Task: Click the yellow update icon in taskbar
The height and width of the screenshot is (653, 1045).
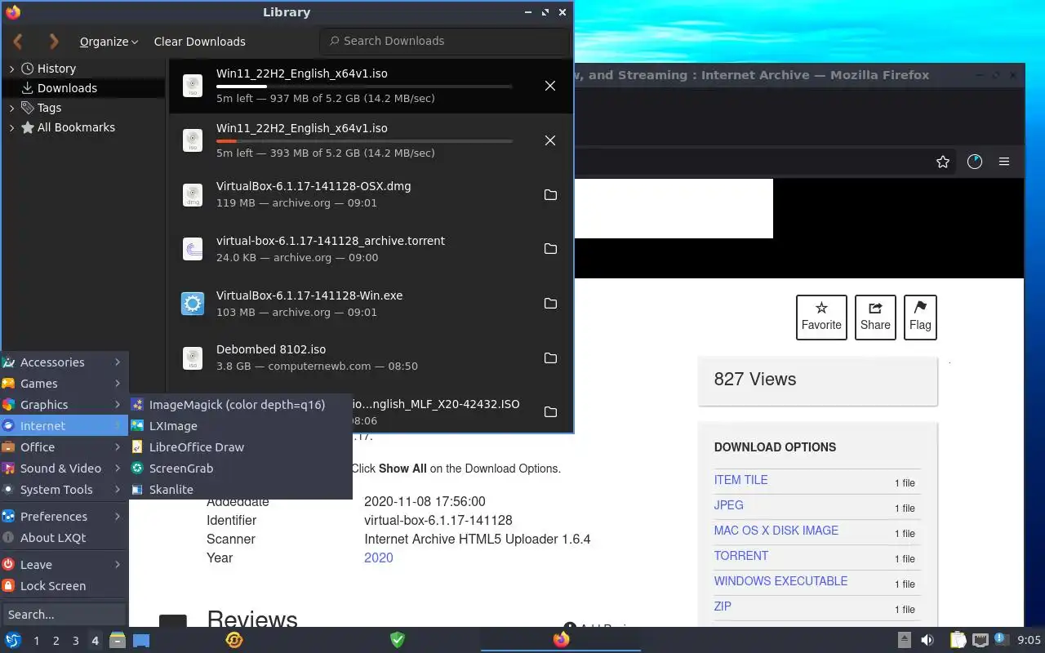Action: [x=233, y=640]
